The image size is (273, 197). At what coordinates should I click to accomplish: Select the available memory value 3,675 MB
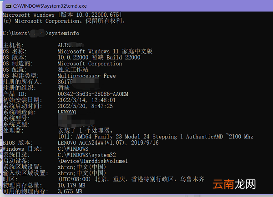tap(70, 191)
